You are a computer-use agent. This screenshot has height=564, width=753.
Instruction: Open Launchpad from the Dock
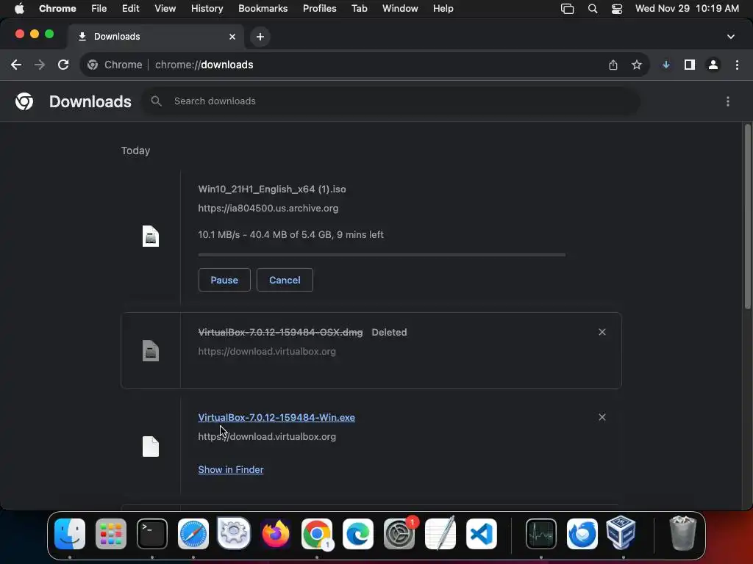111,534
